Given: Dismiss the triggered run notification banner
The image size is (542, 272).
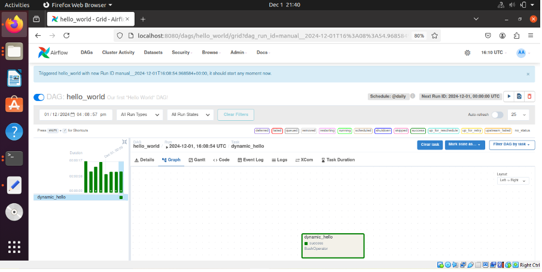Looking at the screenshot, I should [528, 74].
